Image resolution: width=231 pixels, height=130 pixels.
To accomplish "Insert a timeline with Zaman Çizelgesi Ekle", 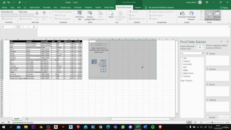I will pyautogui.click(x=90, y=16).
